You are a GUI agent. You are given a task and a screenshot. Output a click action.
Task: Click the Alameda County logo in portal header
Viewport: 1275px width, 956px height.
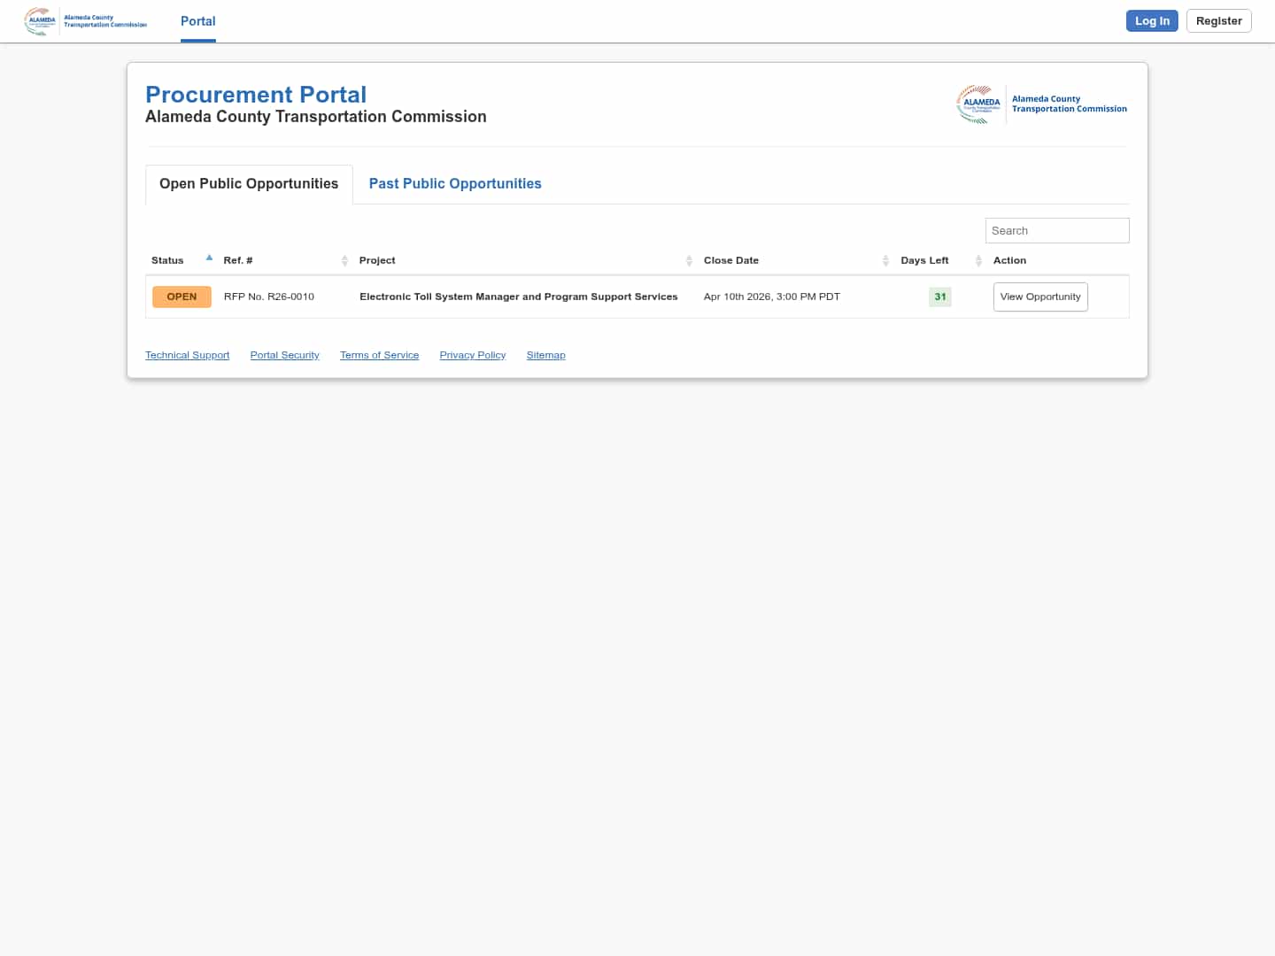click(1041, 104)
